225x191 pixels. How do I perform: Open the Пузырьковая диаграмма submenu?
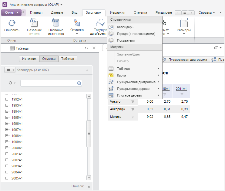pos(136,82)
